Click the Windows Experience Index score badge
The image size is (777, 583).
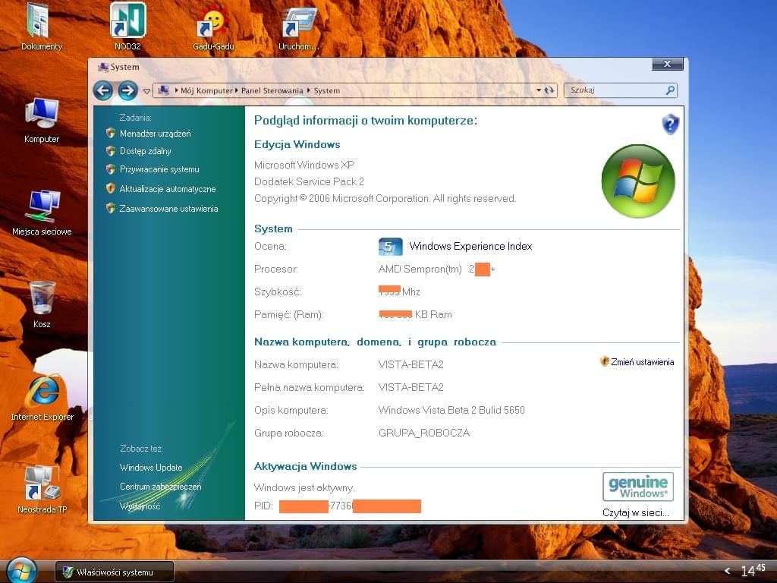coord(390,247)
